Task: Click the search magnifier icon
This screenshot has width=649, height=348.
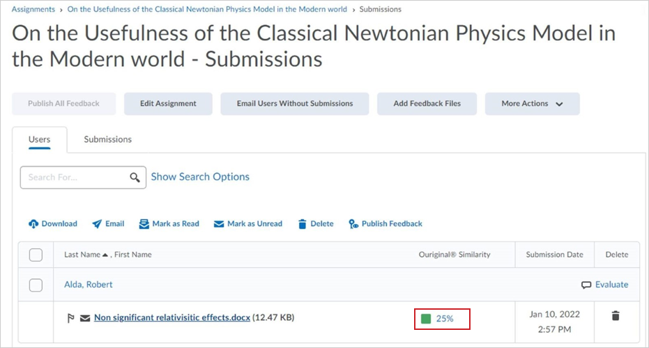Action: 135,177
